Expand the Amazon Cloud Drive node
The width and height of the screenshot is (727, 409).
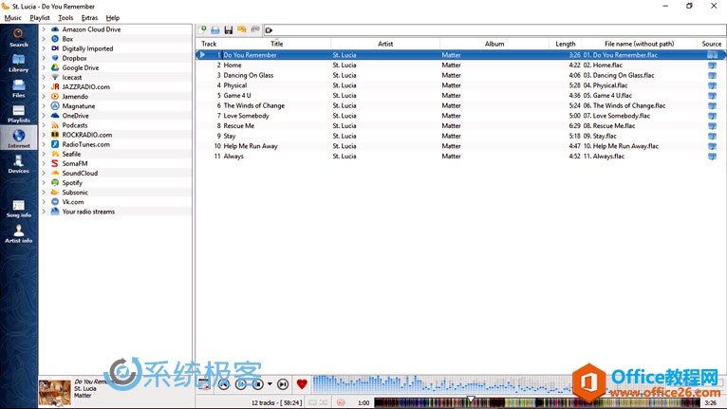coord(44,29)
